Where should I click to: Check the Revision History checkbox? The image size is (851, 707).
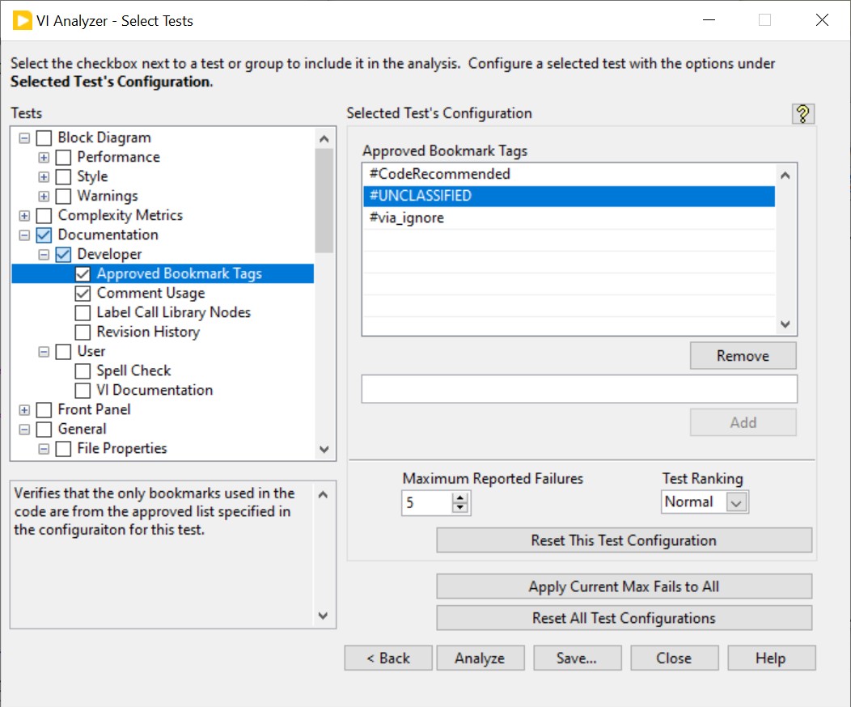pyautogui.click(x=83, y=332)
